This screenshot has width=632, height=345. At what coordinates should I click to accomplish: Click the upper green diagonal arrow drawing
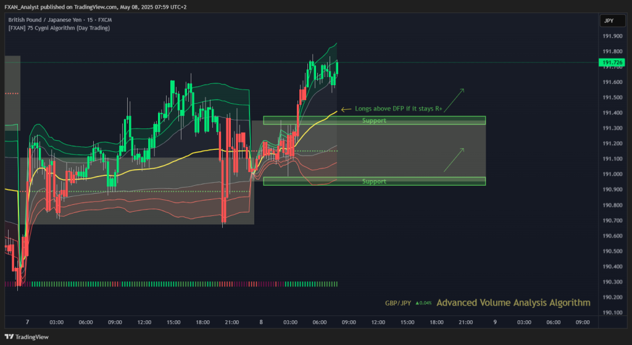(x=454, y=100)
